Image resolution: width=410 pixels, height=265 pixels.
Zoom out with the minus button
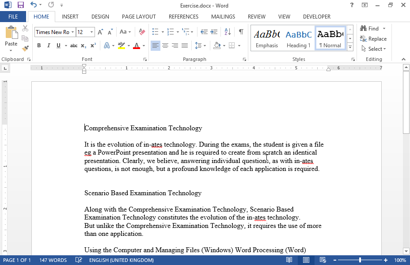(x=335, y=260)
